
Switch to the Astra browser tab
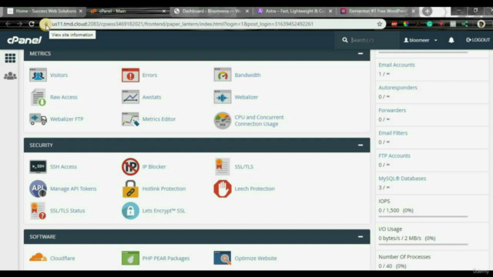tap(295, 11)
